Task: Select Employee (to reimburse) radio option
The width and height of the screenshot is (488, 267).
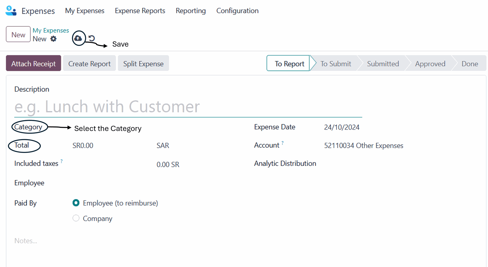Action: click(x=76, y=203)
